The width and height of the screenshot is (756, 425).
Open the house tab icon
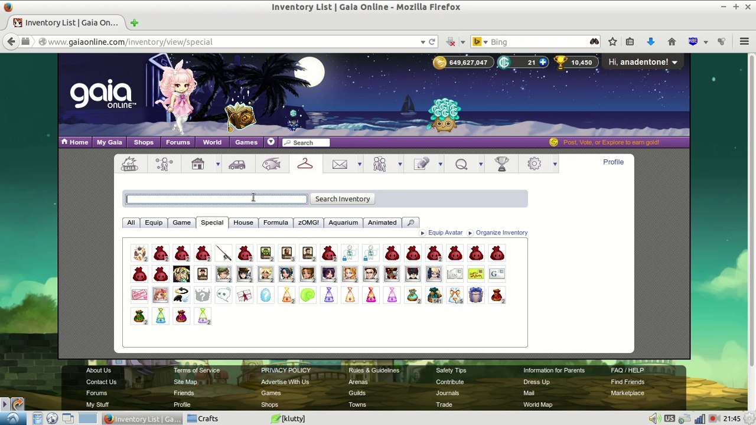[x=198, y=164]
